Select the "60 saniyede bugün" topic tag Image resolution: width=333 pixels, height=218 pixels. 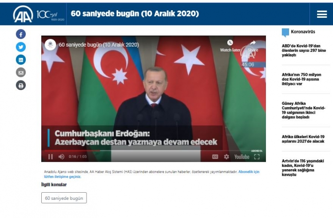[x=64, y=198]
